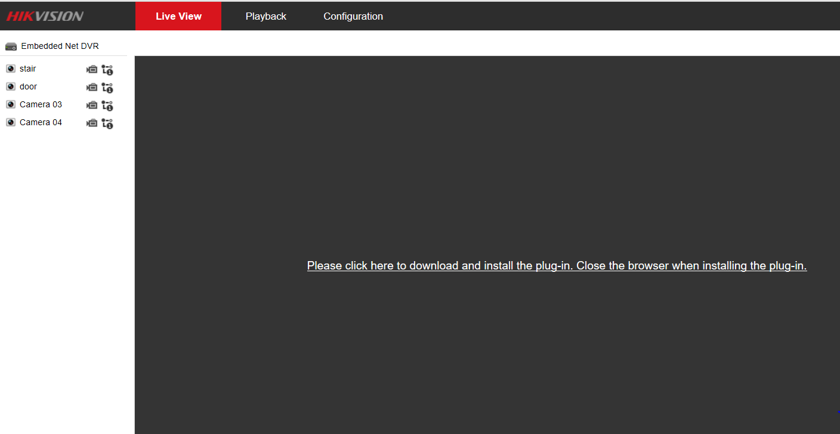Click the camera icon beside door
This screenshot has height=434, width=840.
point(11,86)
